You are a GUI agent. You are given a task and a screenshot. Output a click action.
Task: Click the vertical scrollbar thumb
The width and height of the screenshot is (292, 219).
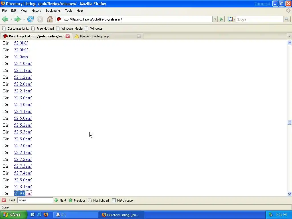(x=289, y=122)
